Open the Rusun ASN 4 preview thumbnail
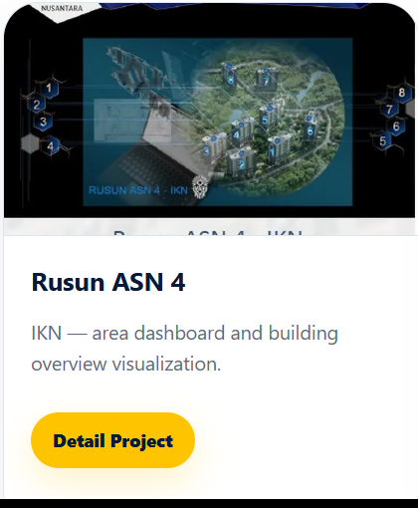This screenshot has width=418, height=508. click(209, 119)
